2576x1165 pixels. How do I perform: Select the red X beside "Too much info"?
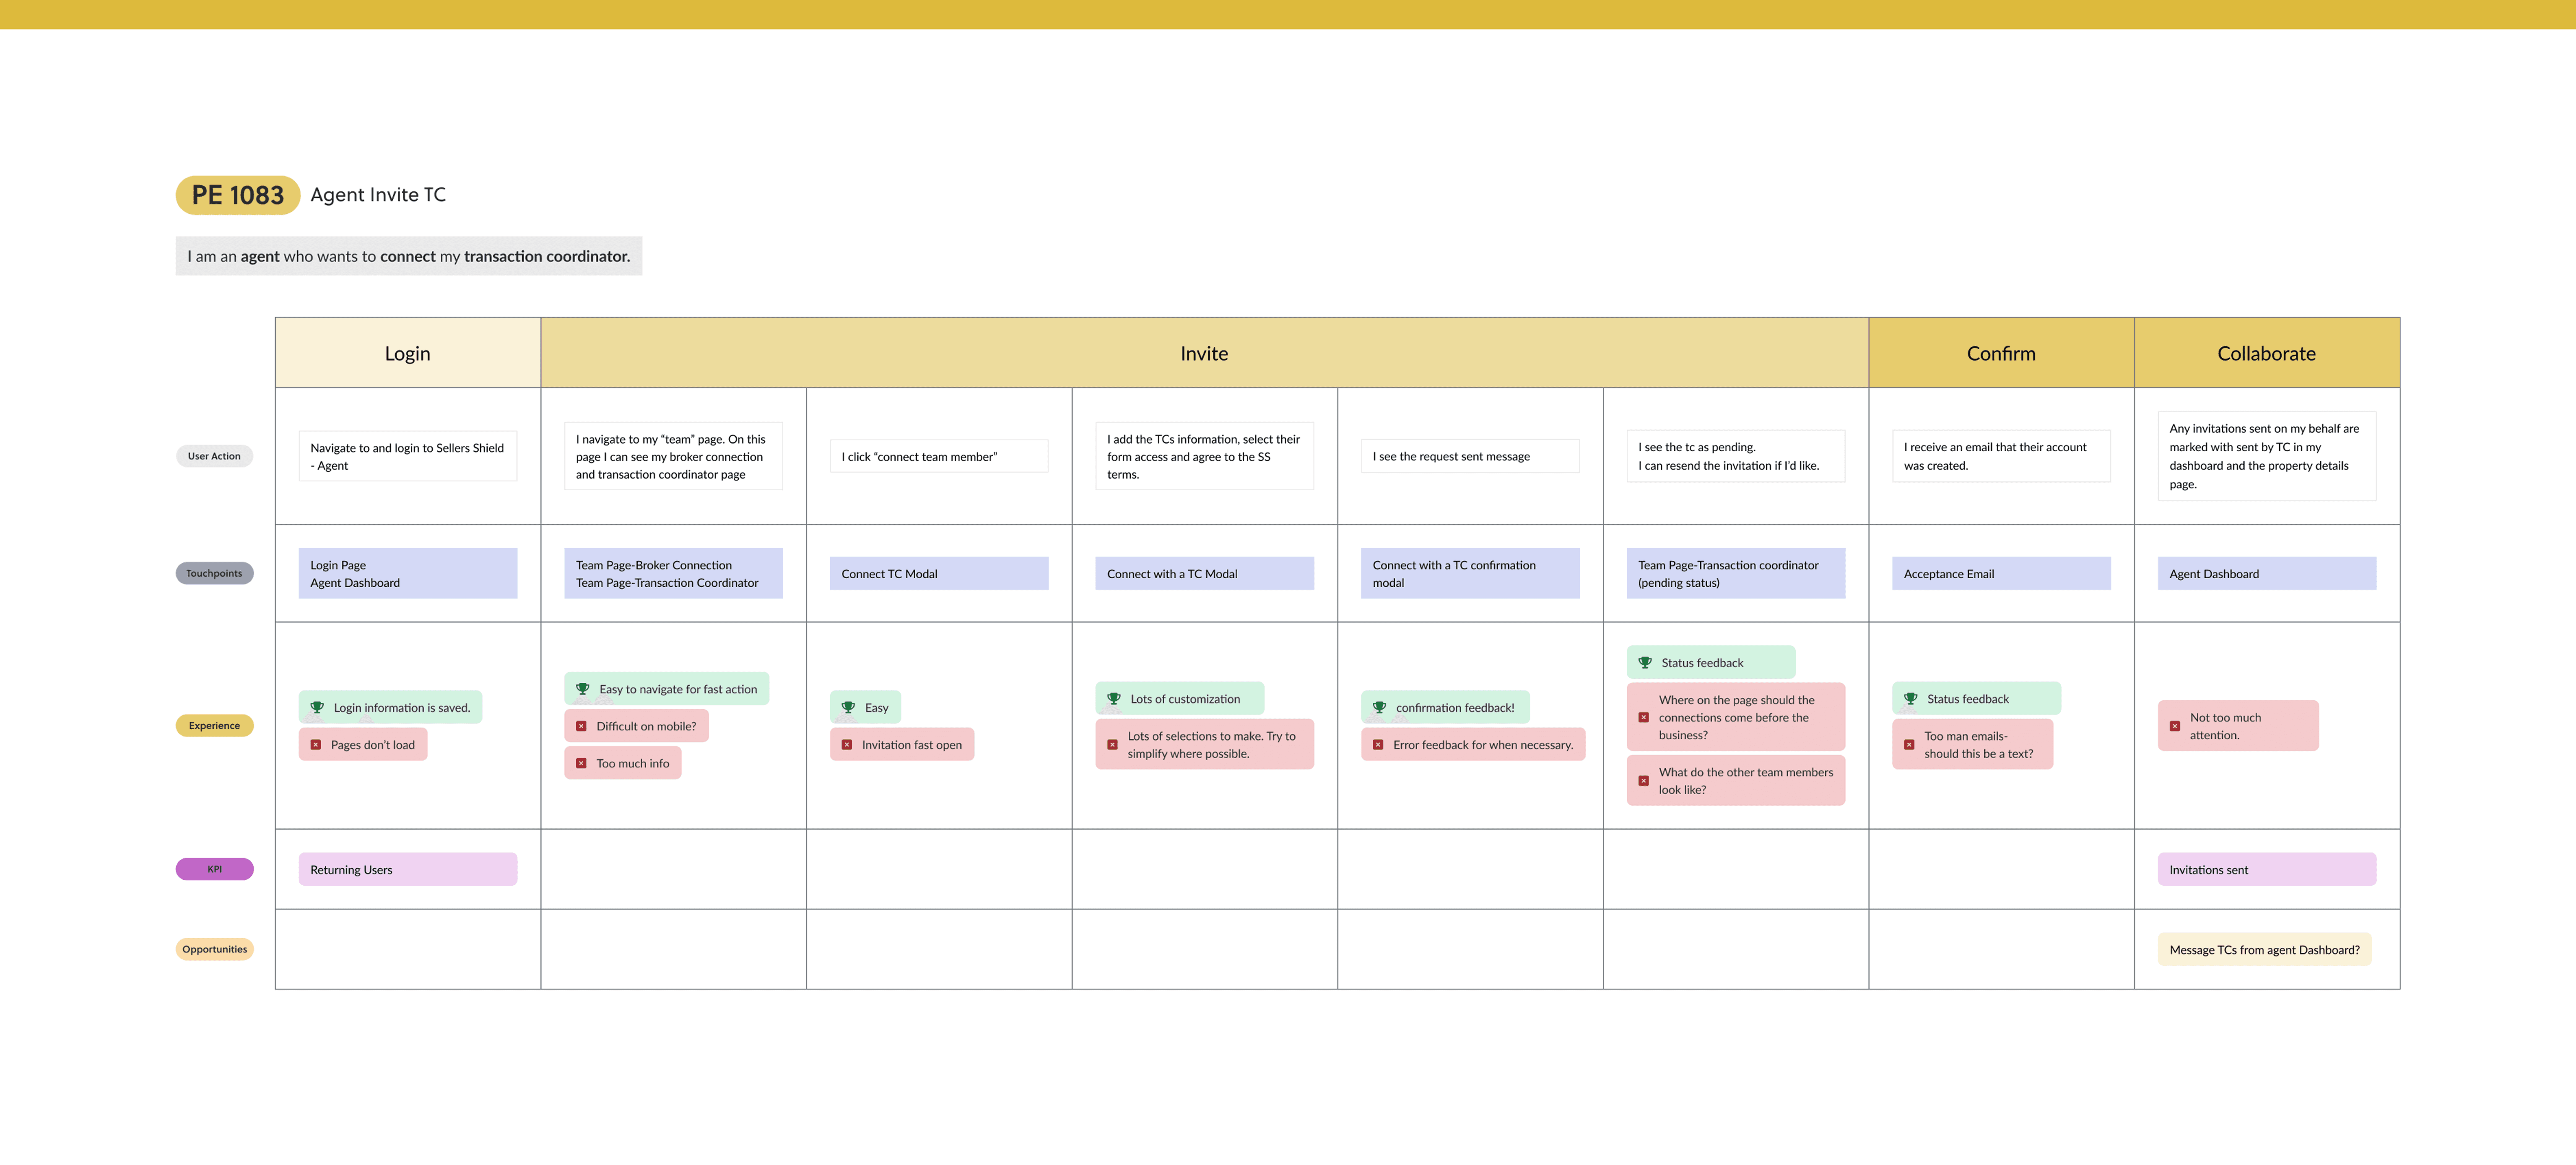point(581,763)
